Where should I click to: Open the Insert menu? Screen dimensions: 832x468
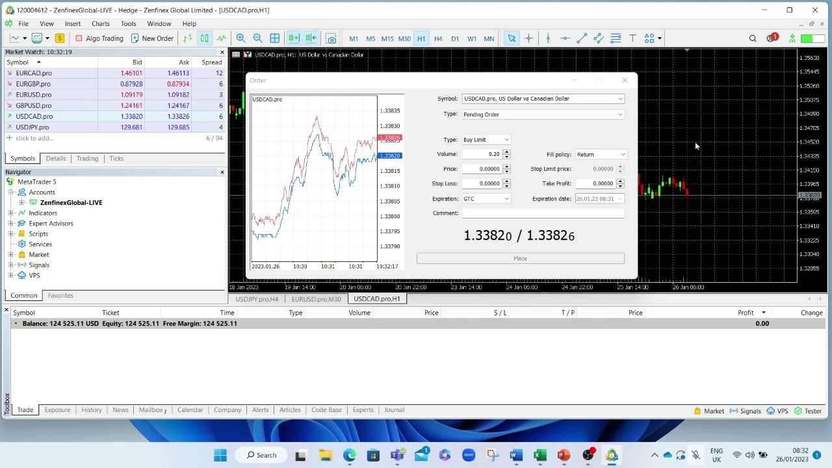pos(73,23)
